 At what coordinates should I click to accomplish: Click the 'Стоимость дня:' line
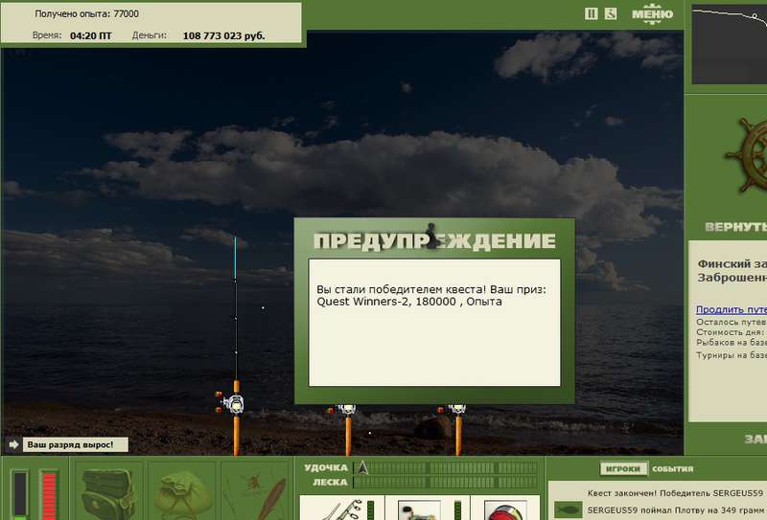(732, 332)
